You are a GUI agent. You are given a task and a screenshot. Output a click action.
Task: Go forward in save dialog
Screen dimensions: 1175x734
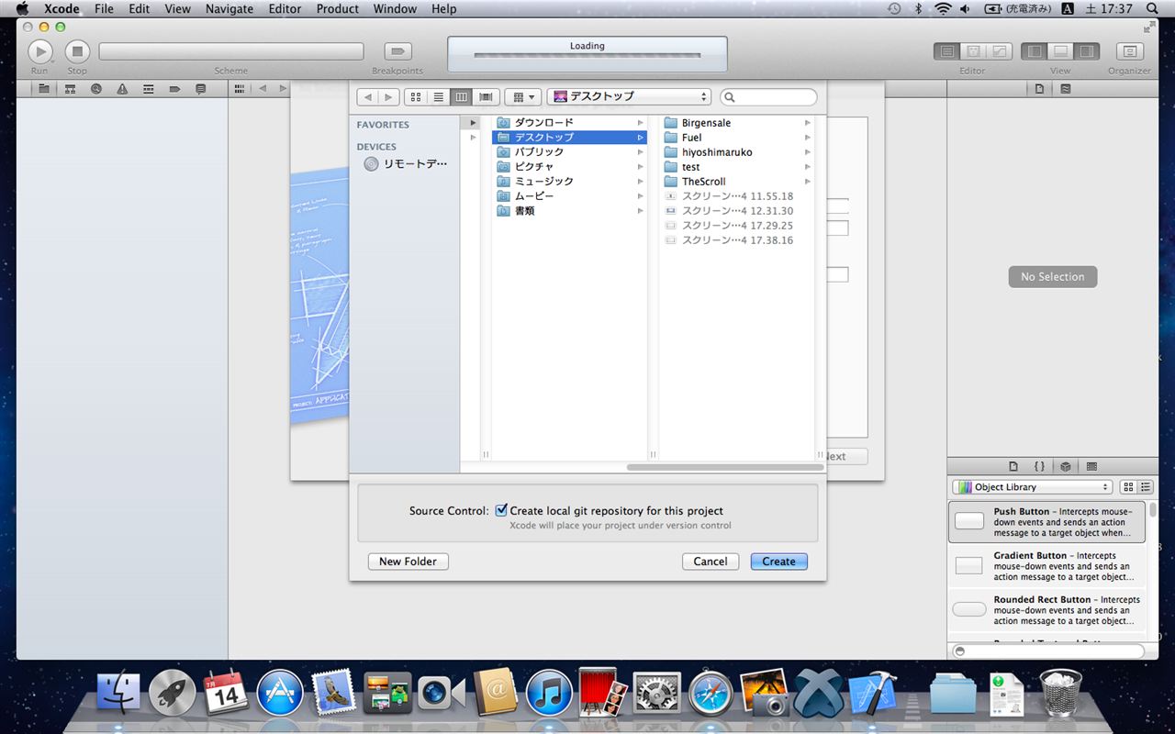pyautogui.click(x=389, y=96)
